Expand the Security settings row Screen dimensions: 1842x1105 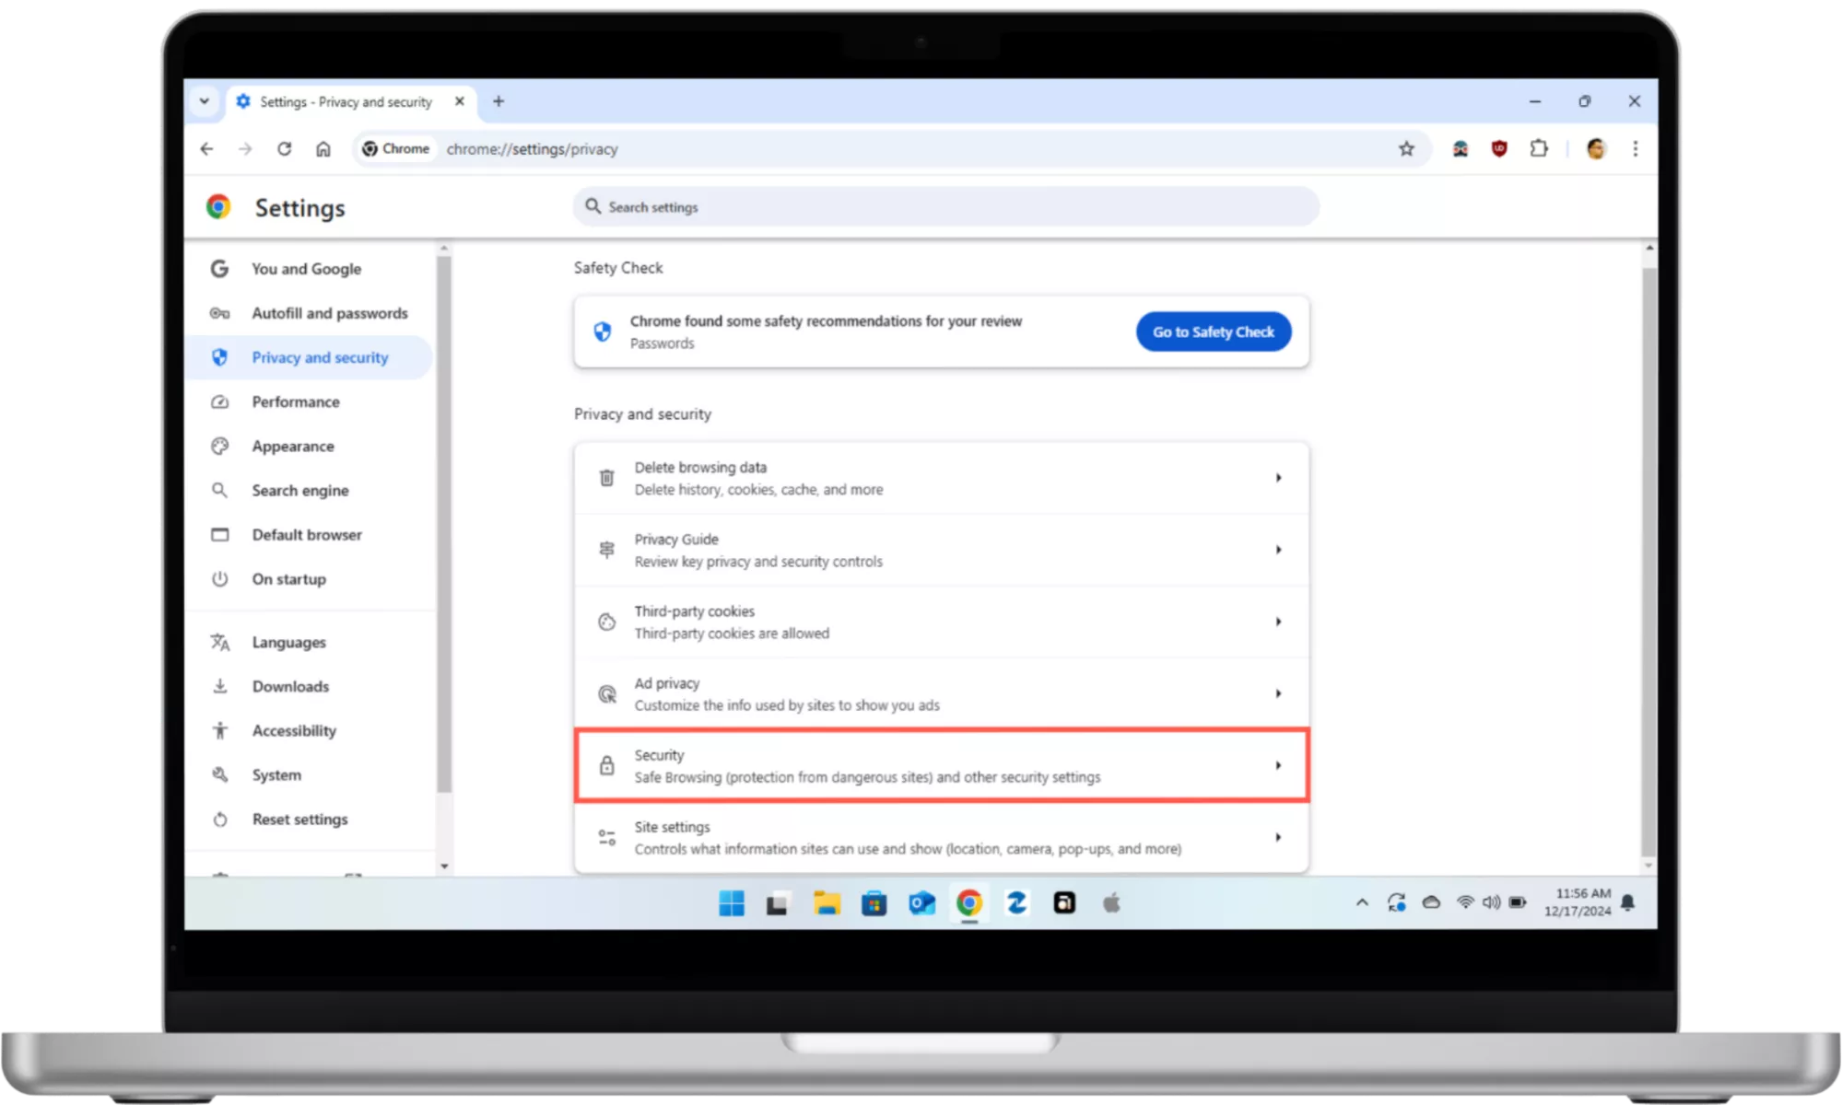click(x=1278, y=765)
